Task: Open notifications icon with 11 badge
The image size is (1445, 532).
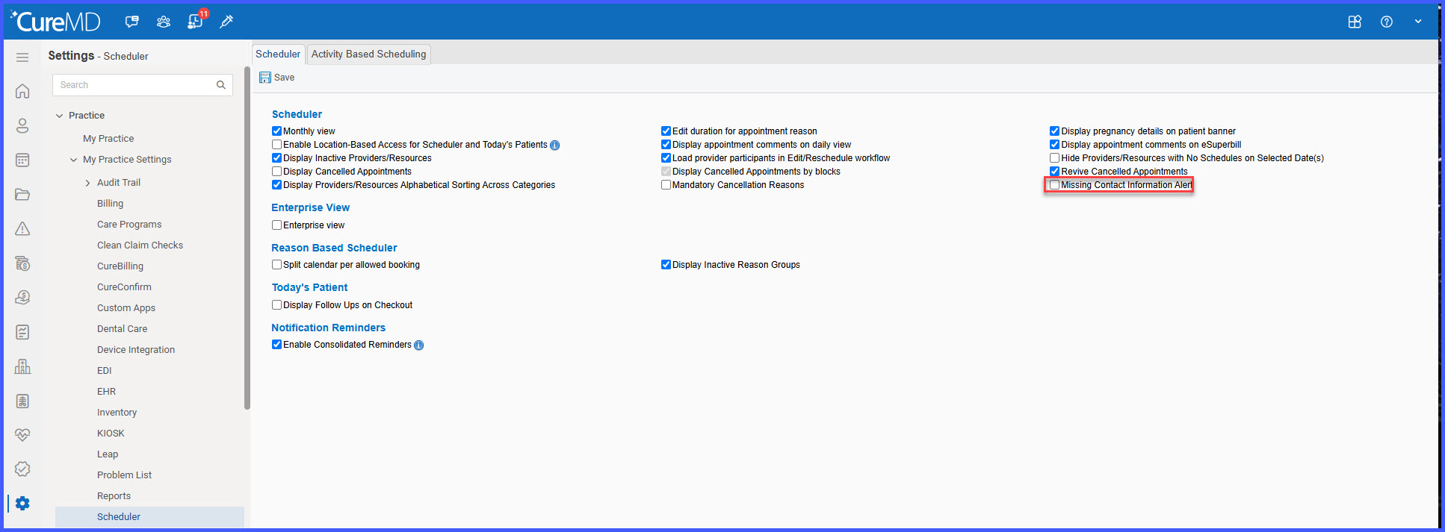Action: click(196, 21)
